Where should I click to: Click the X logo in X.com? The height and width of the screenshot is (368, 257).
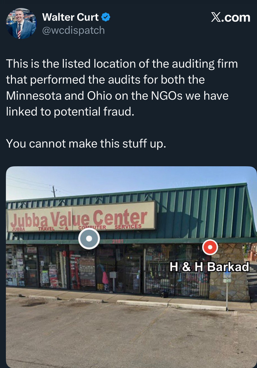tap(216, 18)
